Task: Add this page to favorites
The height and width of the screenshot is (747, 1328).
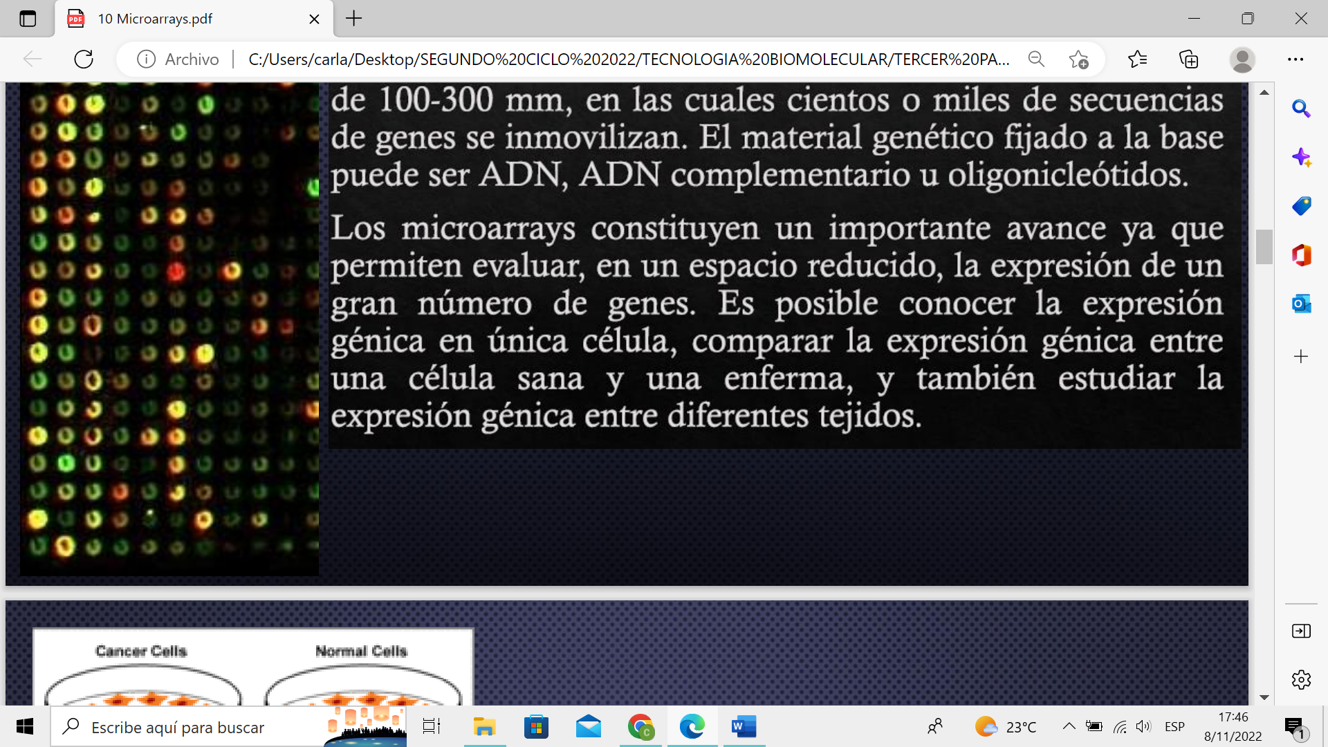Action: (1078, 59)
